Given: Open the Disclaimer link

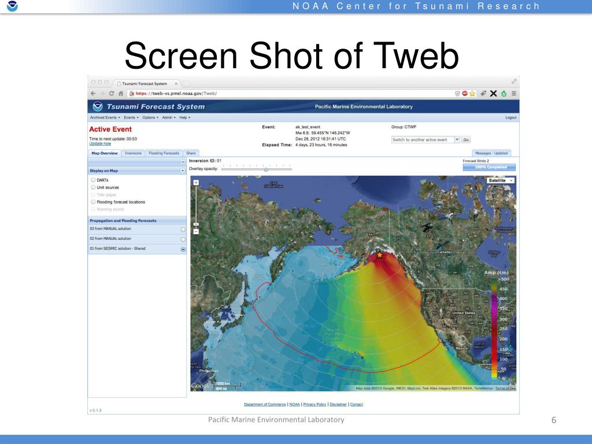Looking at the screenshot, I should 338,404.
